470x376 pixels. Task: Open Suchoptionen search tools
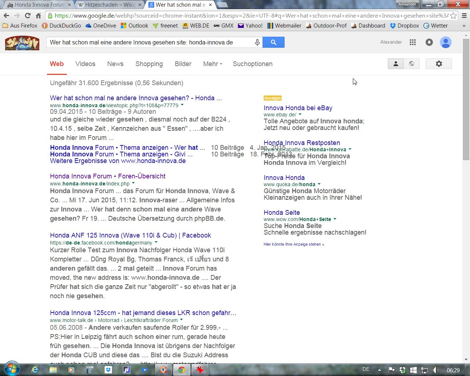(x=252, y=64)
